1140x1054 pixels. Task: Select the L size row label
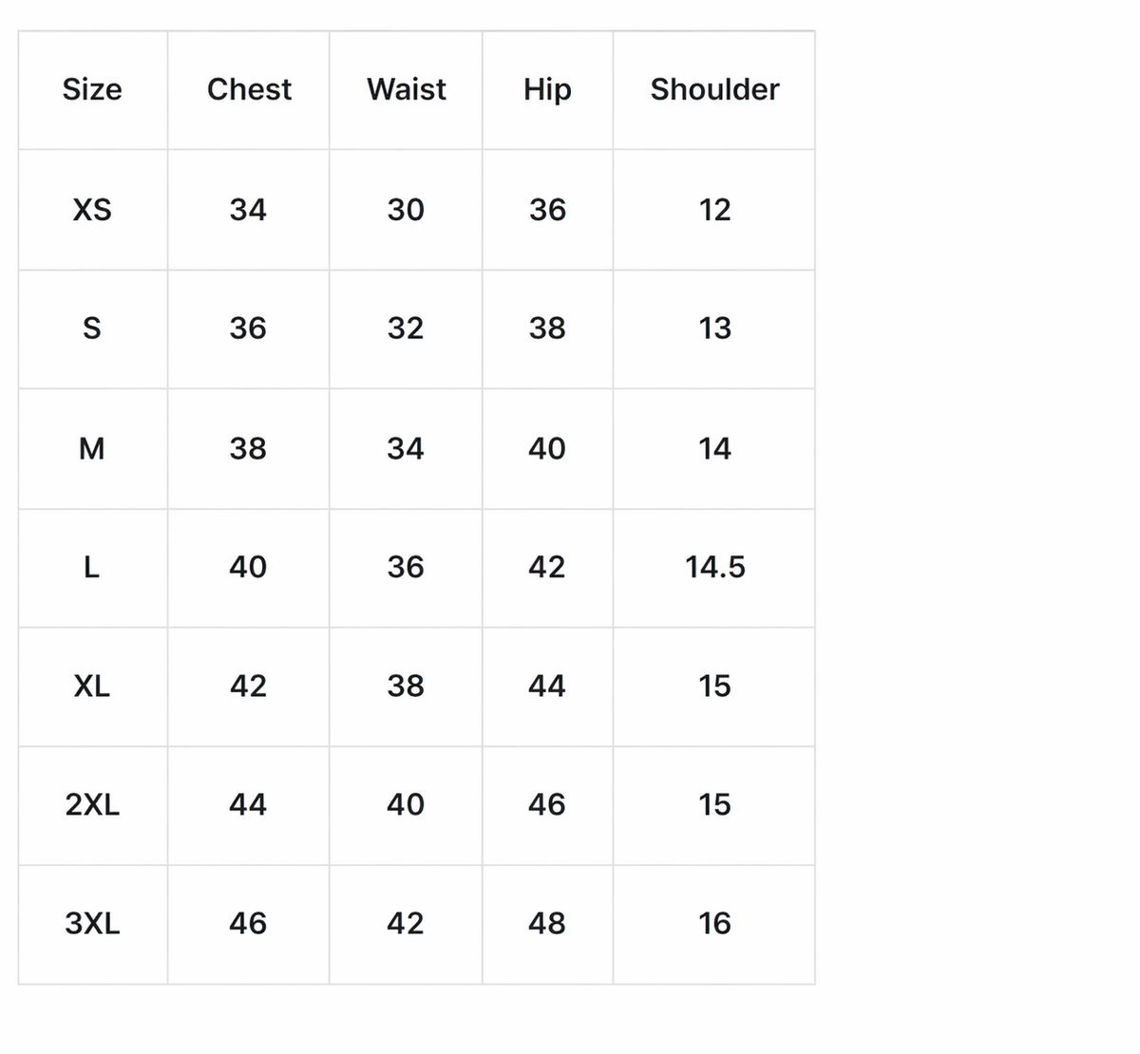(x=92, y=568)
